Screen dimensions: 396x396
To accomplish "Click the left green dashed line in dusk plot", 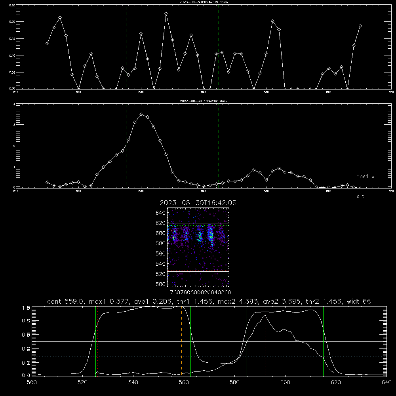I will (x=126, y=146).
